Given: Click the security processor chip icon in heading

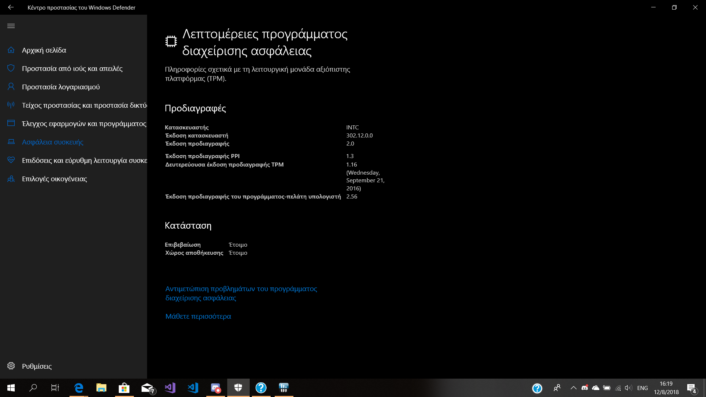Looking at the screenshot, I should [x=171, y=42].
